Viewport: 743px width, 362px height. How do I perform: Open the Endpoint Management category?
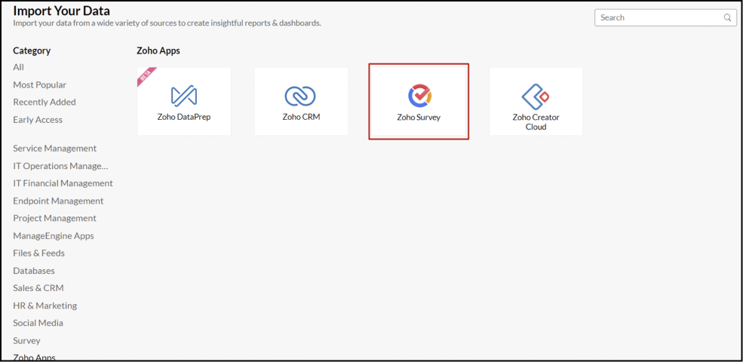point(58,201)
